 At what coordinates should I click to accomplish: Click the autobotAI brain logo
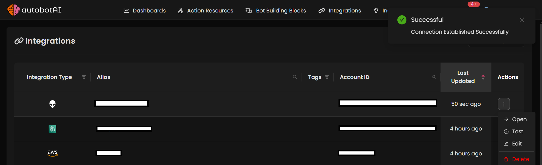pyautogui.click(x=13, y=10)
